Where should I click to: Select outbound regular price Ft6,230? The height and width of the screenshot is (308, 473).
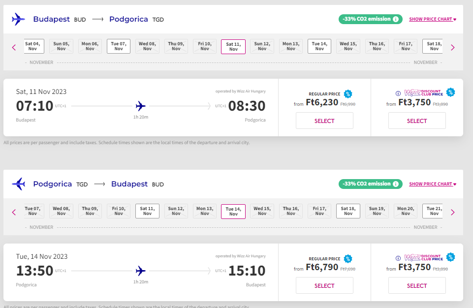click(324, 121)
